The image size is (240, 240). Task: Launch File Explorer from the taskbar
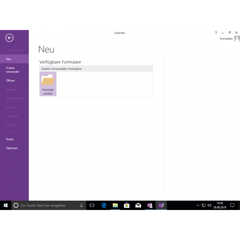point(115,205)
